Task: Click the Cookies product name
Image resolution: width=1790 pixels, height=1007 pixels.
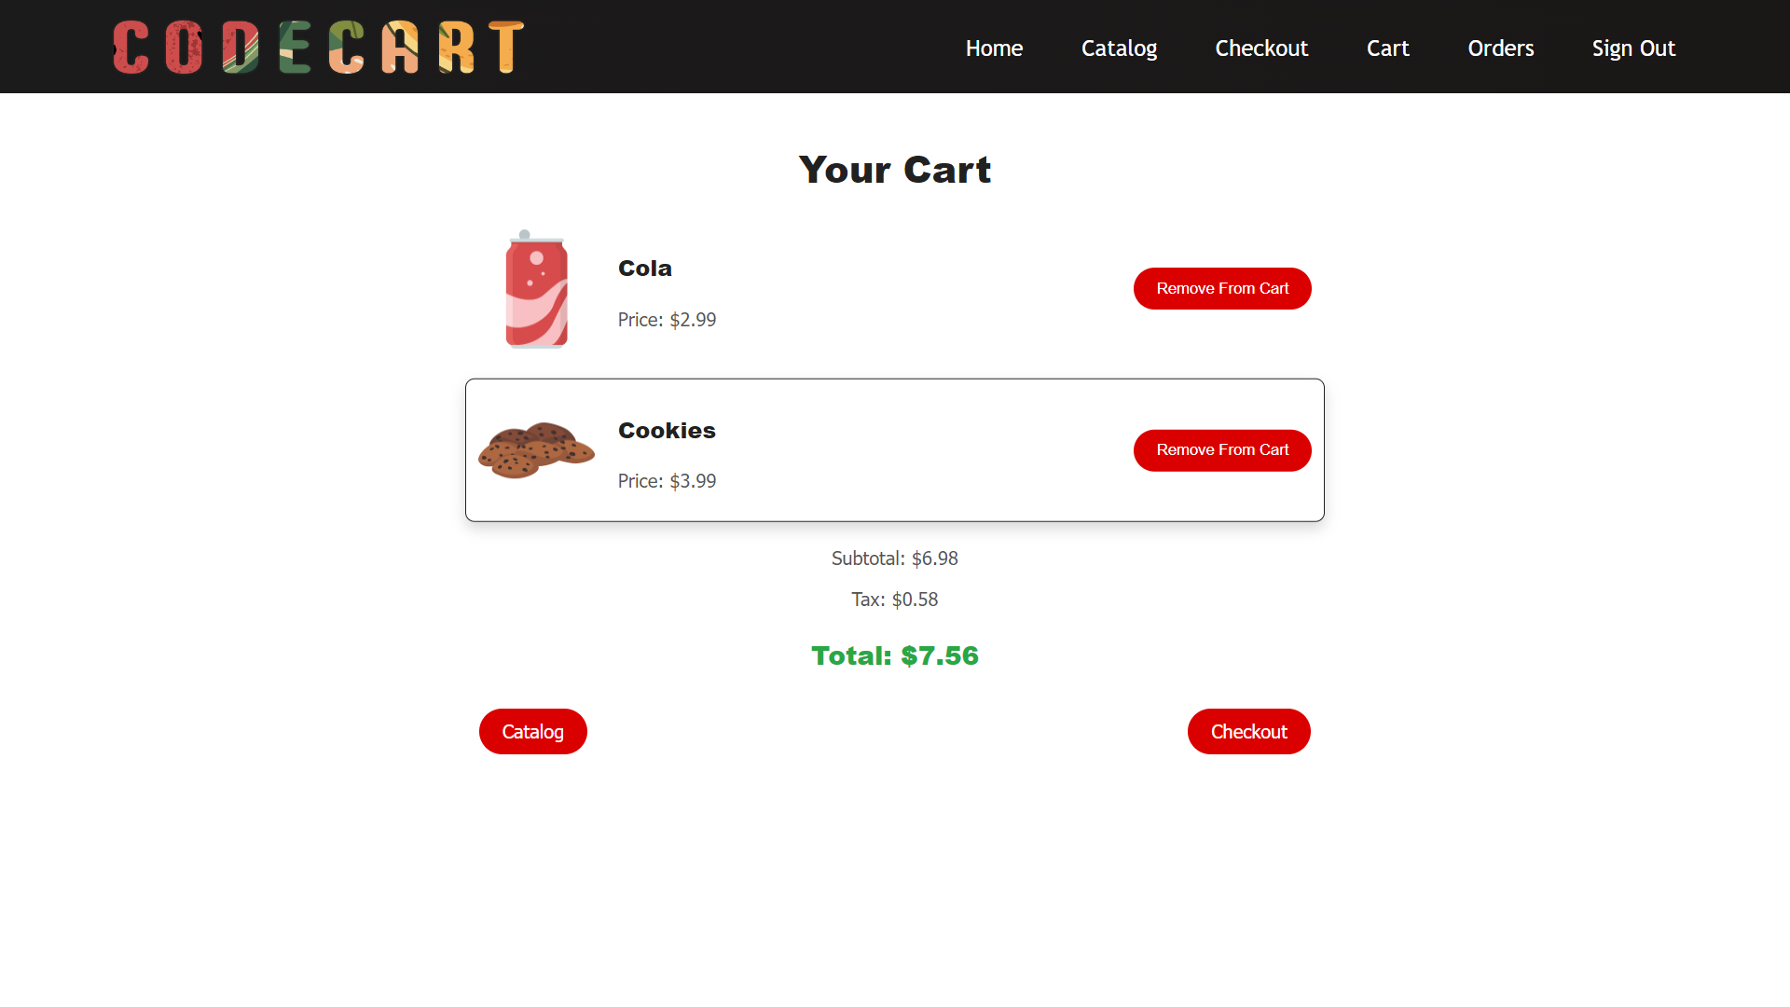Action: (x=667, y=431)
